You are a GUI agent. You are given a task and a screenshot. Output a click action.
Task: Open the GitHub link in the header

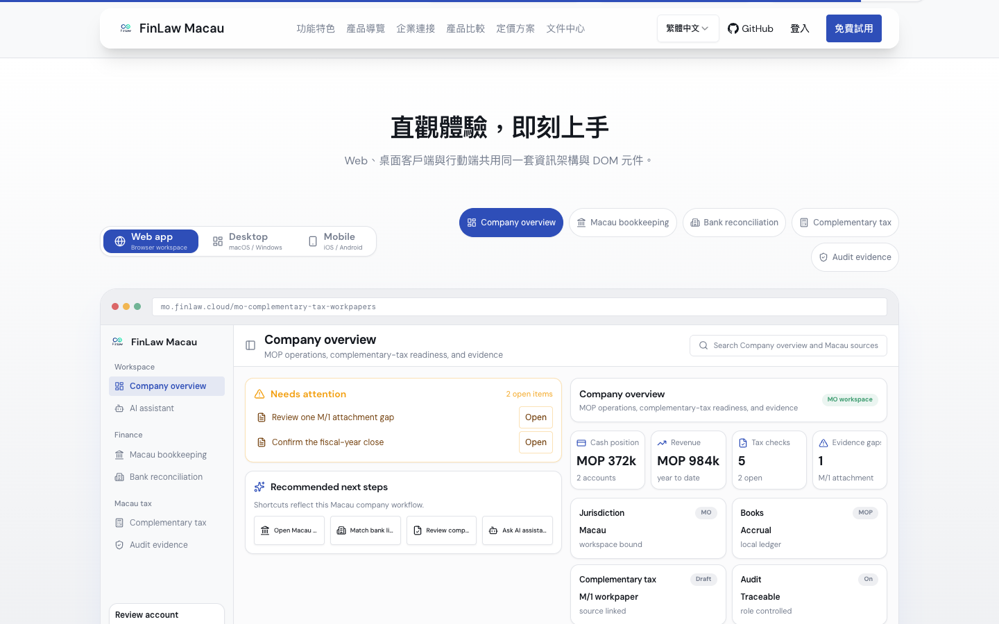click(751, 28)
